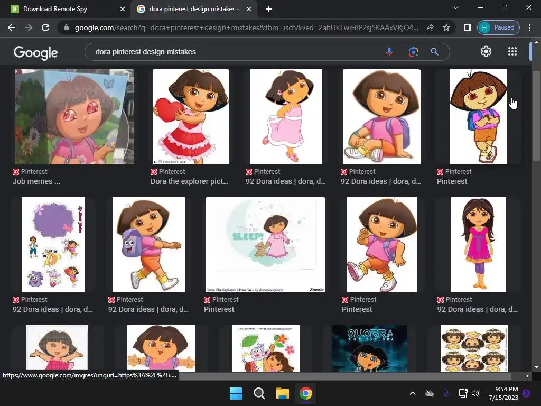
Task: Open the browser side panel
Action: point(467,27)
